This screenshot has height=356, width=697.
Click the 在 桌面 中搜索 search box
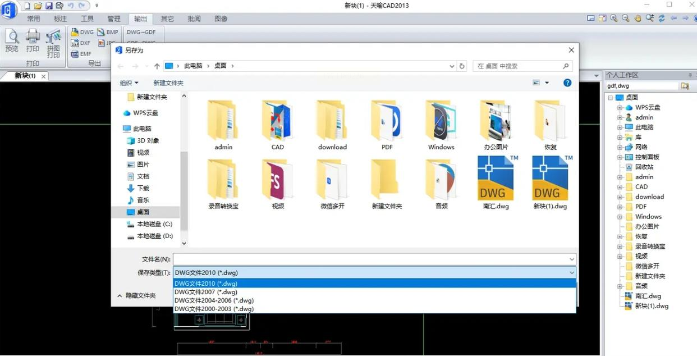pos(523,66)
